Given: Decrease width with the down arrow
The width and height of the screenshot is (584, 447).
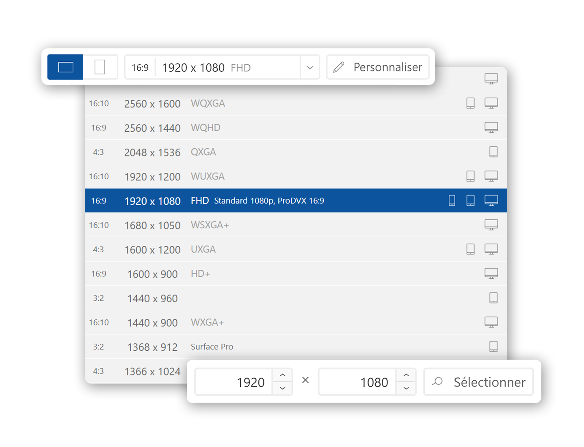Looking at the screenshot, I should coord(283,388).
